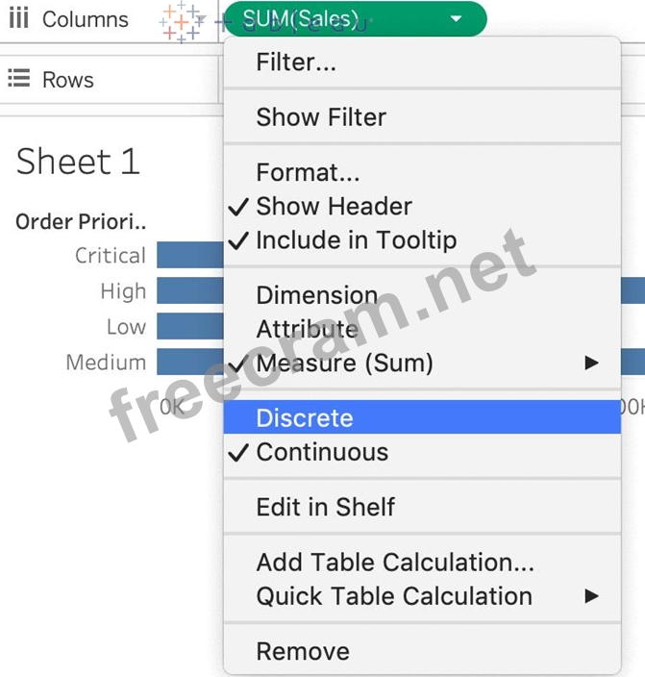Click the Tableau logo icon
This screenshot has height=677, width=645.
tap(181, 21)
